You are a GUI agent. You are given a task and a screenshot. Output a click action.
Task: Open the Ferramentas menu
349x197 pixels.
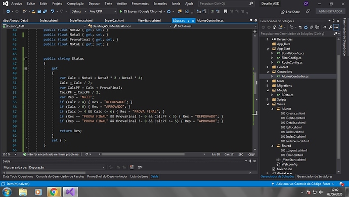click(x=140, y=4)
